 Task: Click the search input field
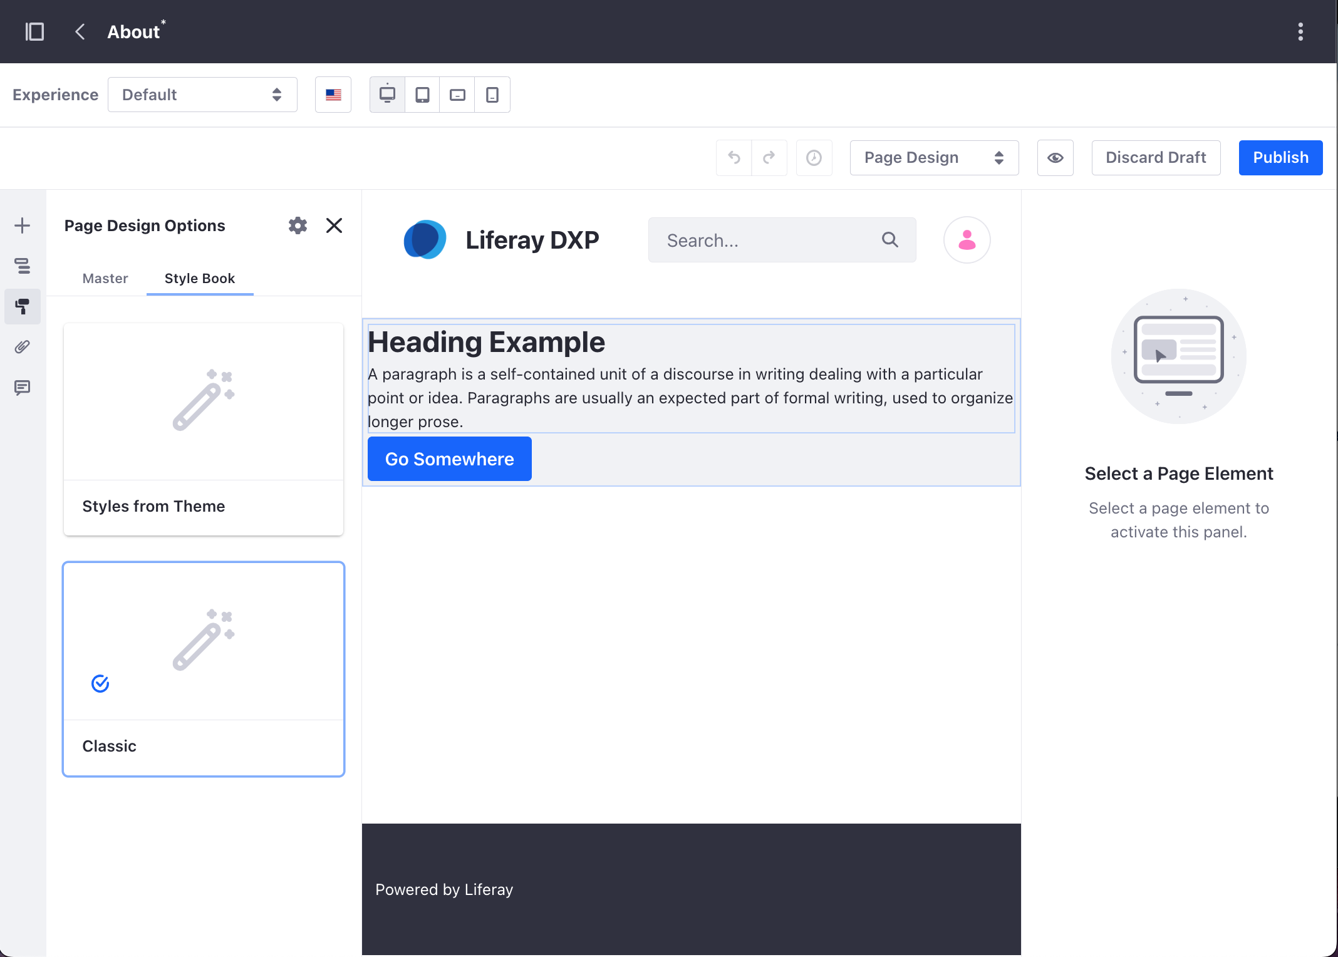click(x=782, y=241)
